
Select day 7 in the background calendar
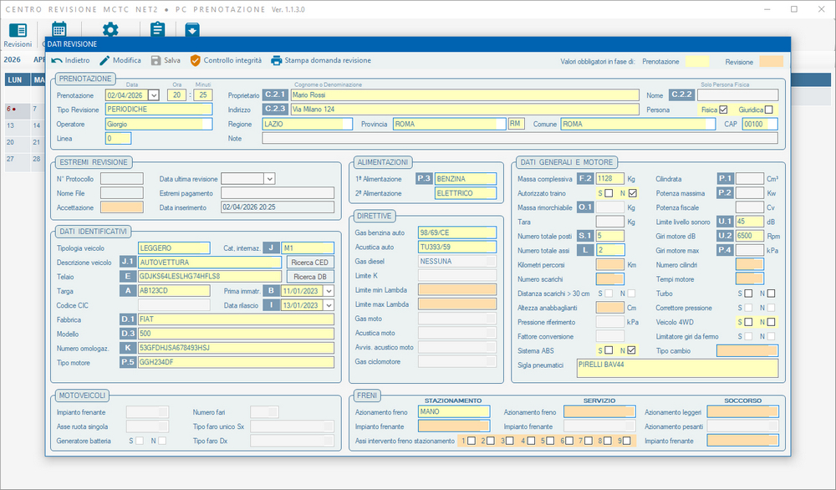pos(35,109)
